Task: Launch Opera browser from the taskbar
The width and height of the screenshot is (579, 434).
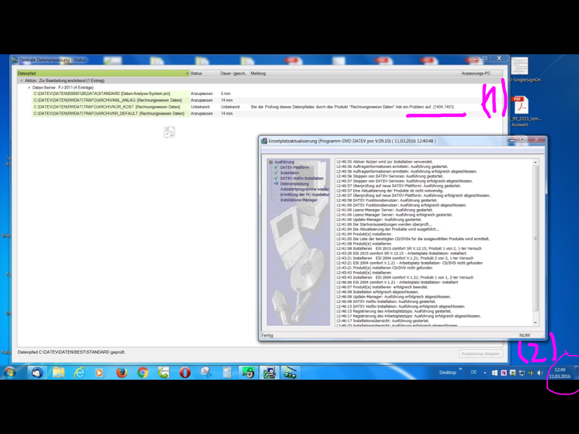Action: click(x=184, y=372)
